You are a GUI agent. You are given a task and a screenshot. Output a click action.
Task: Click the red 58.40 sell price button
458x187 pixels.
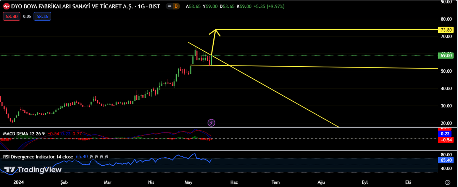tap(11, 16)
